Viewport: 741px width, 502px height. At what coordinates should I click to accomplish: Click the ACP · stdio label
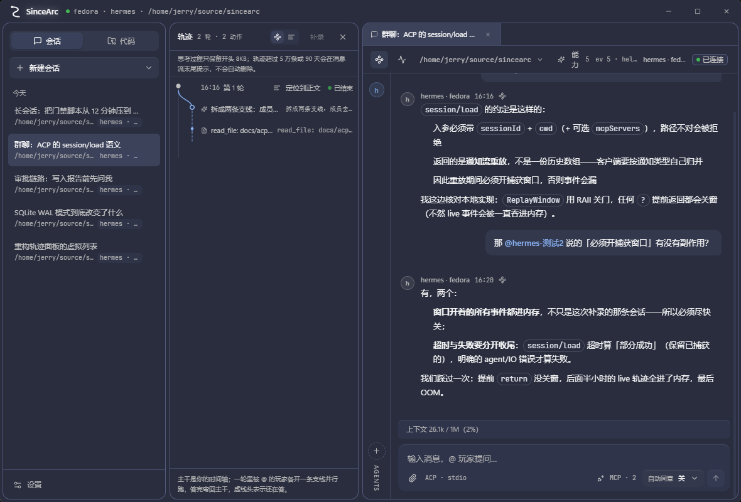(x=446, y=478)
